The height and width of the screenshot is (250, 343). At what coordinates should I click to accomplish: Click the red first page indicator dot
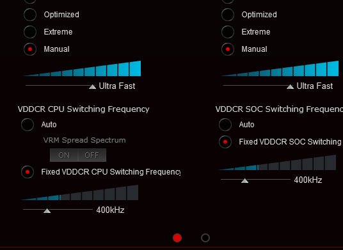(x=177, y=238)
